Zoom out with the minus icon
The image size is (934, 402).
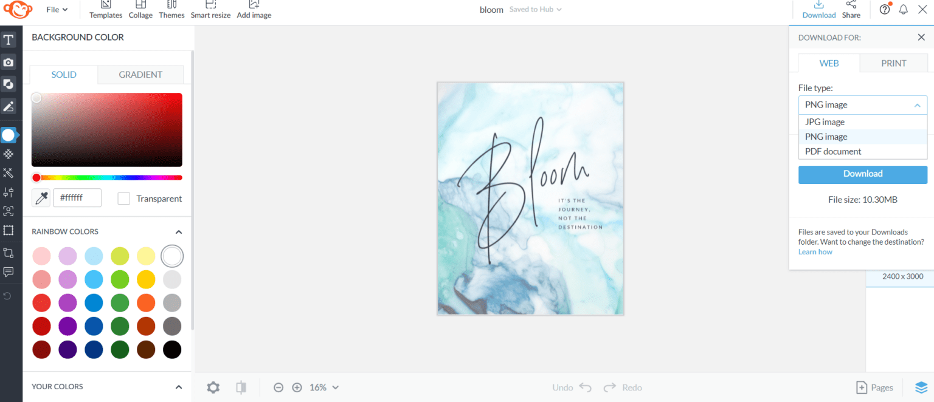coord(278,387)
